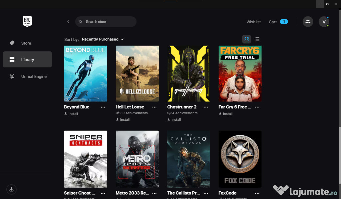This screenshot has width=341, height=199.
Task: Click the Epic Games logo
Action: [x=27, y=21]
